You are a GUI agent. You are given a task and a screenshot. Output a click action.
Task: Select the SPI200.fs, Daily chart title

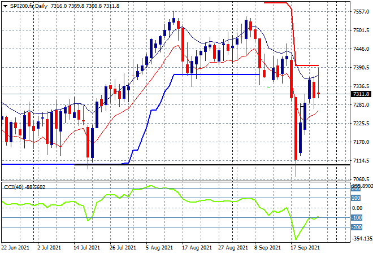(29, 6)
